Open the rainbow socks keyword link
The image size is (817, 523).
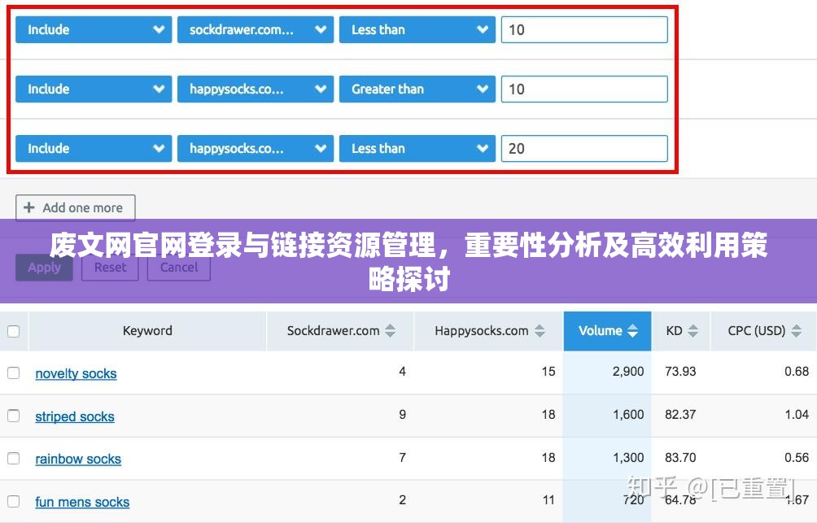point(77,459)
